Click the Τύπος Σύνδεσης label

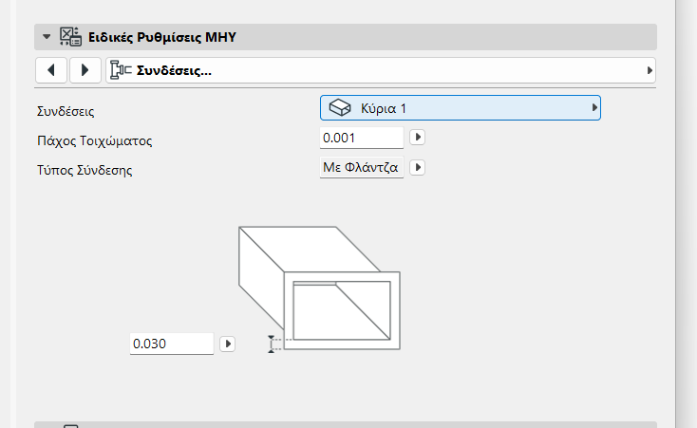click(83, 170)
